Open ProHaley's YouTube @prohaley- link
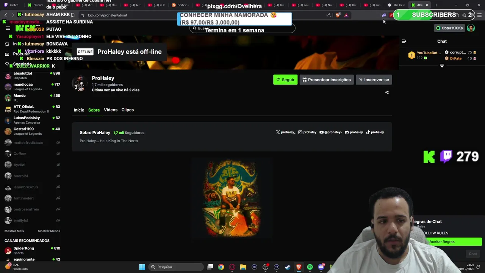This screenshot has height=273, width=485. coord(330,132)
